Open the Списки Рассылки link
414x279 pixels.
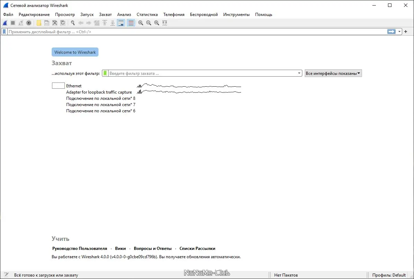[x=197, y=249]
